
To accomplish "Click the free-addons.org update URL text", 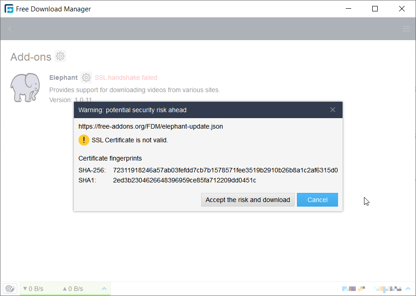I will 151,126.
